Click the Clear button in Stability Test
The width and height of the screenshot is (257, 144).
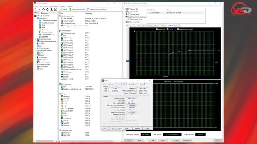pos(153,140)
